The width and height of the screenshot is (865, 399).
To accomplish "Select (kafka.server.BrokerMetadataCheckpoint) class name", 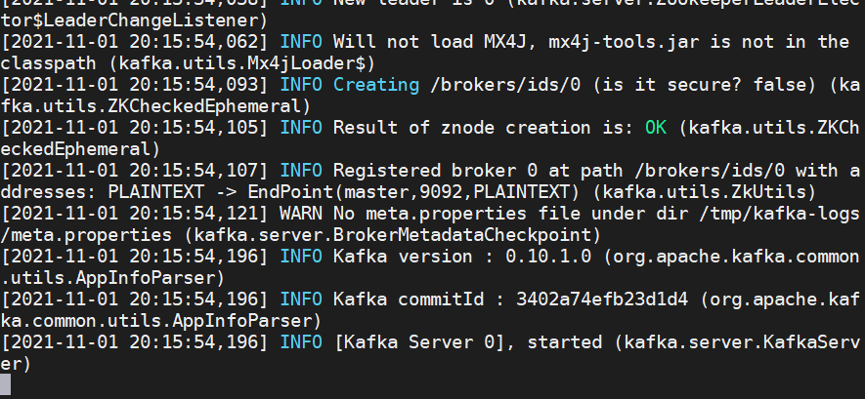I will [393, 235].
